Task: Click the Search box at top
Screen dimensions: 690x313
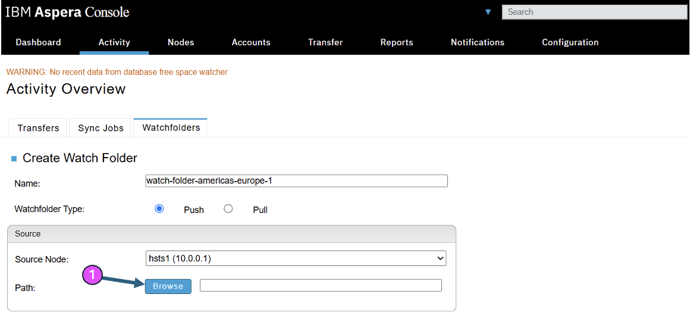Action: tap(594, 12)
